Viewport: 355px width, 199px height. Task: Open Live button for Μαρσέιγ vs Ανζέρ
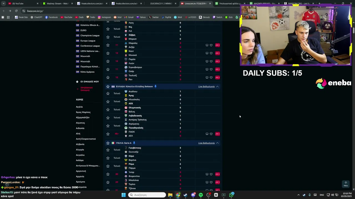(x=217, y=45)
